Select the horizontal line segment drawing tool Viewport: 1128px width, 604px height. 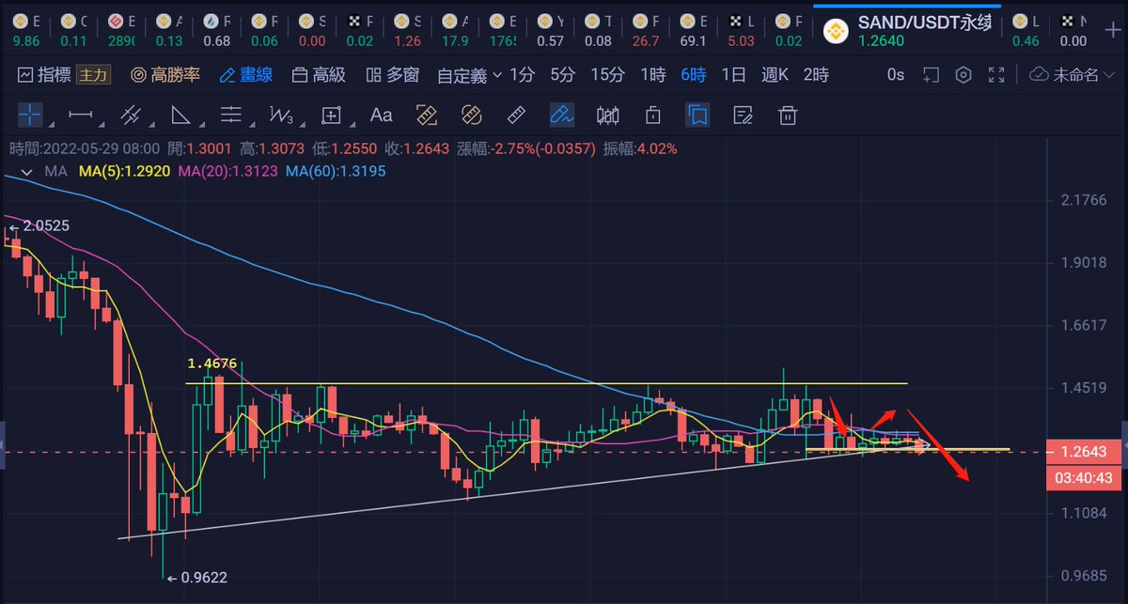(x=81, y=115)
